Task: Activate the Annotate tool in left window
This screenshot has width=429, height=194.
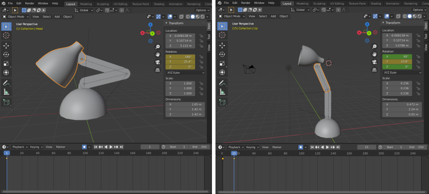Action: [6, 83]
